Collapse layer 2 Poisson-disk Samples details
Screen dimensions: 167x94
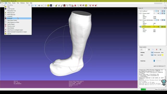[139, 20]
